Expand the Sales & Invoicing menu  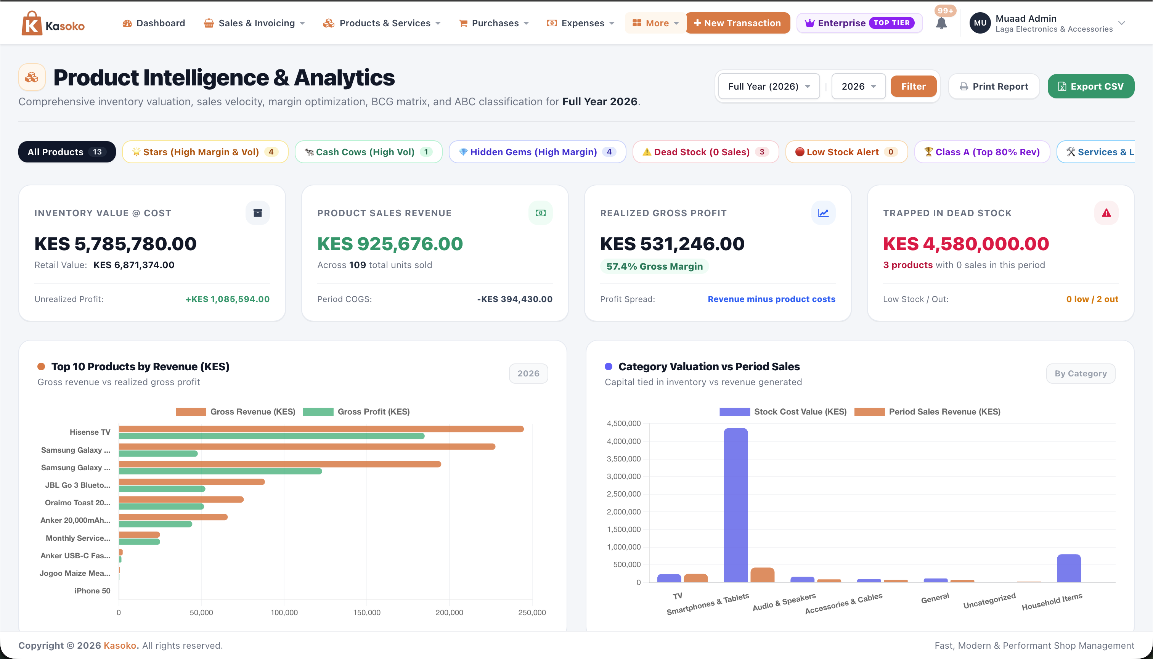point(255,23)
